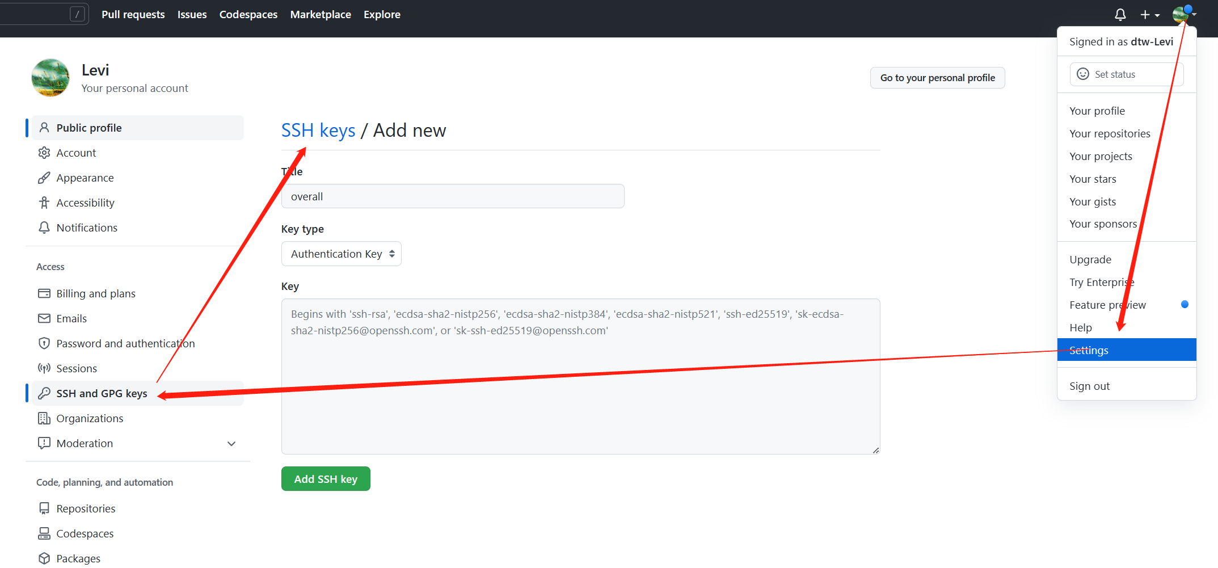Select Your projects in user menu
Screen dimensions: 1218x568
(1127, 156)
